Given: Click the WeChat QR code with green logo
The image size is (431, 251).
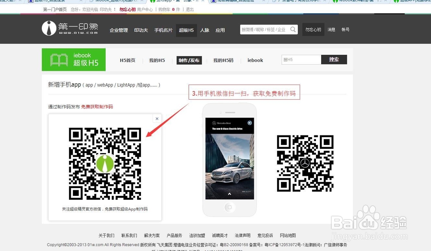Looking at the screenshot, I should pyautogui.click(x=105, y=163).
